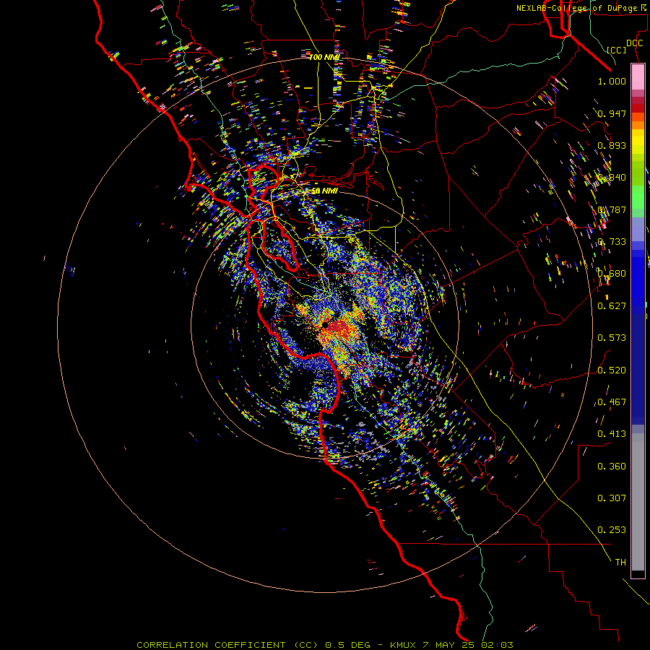This screenshot has height=650, width=650.
Task: Select the 0.787 legend value
Action: (x=612, y=209)
